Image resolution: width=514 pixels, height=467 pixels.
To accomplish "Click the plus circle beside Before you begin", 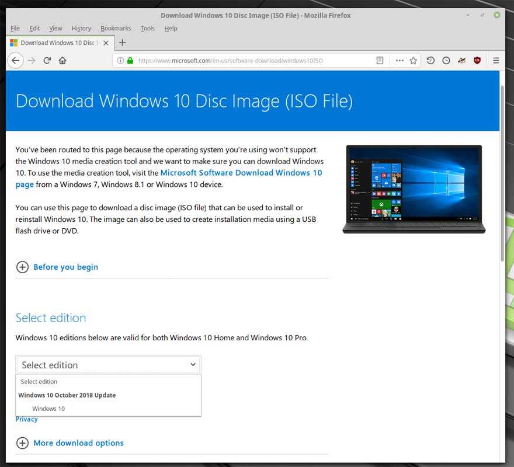I will (22, 267).
